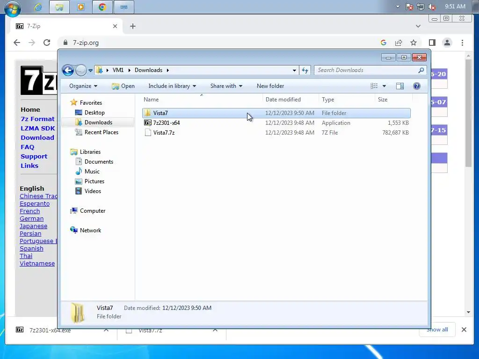Image resolution: width=479 pixels, height=359 pixels.
Task: Select the Vista7 folder row
Action: click(276, 113)
